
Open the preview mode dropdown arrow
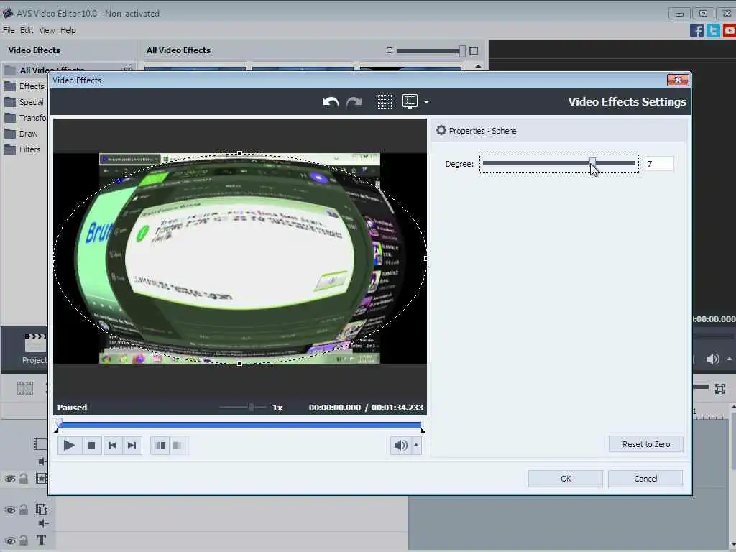(x=426, y=102)
